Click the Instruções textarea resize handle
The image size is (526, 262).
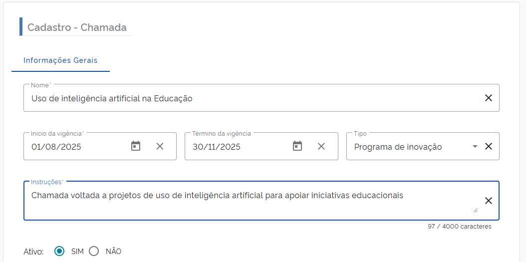coord(475,211)
